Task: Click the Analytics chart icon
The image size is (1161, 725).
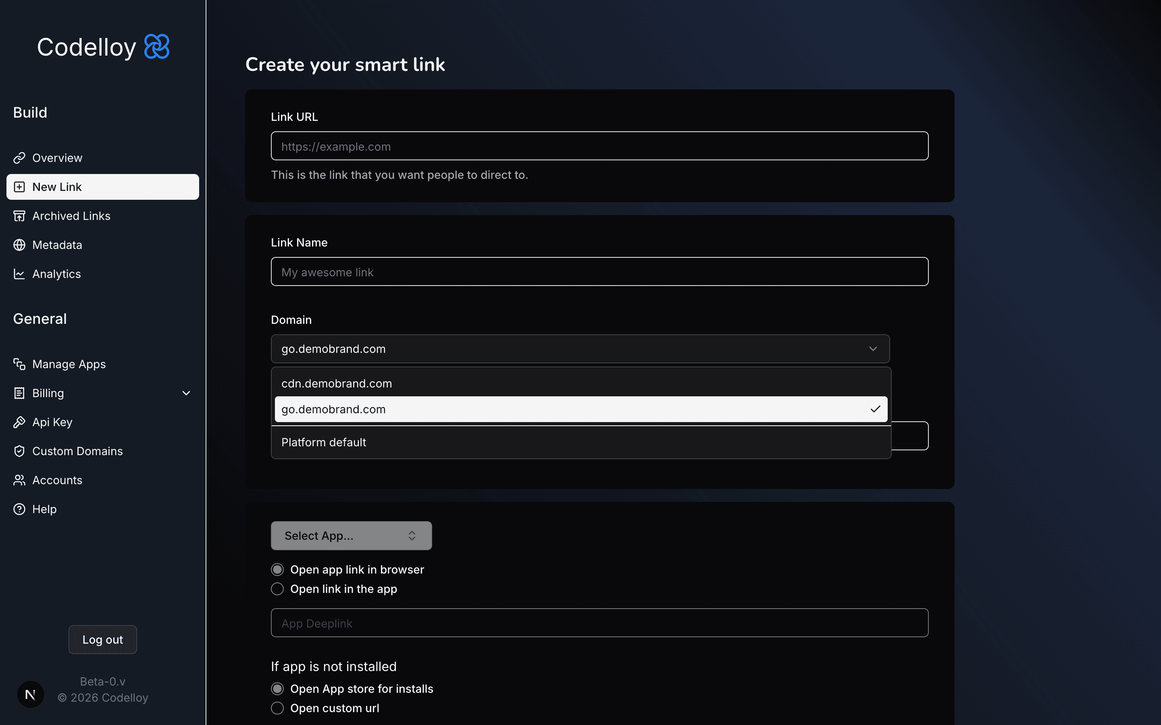Action: [19, 274]
